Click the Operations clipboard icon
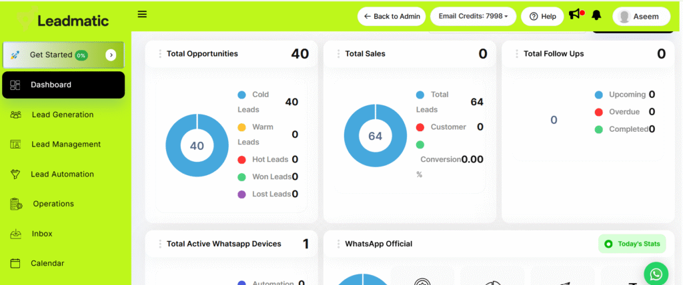 16,204
